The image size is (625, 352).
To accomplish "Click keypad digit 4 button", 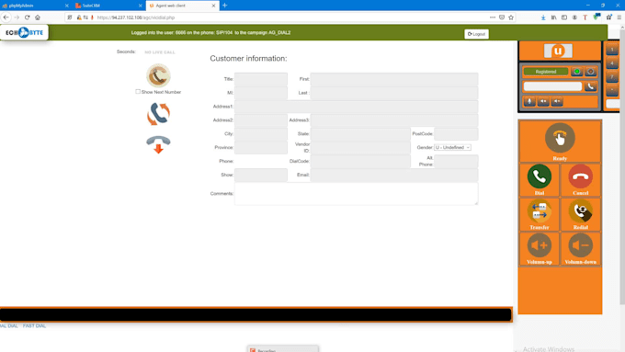I will tap(612, 63).
